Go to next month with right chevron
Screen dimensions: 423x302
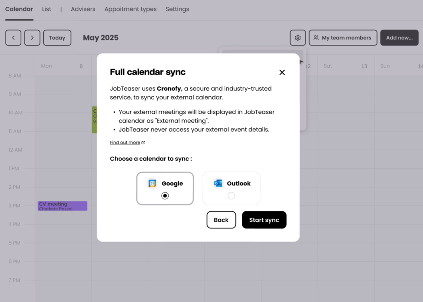point(32,38)
